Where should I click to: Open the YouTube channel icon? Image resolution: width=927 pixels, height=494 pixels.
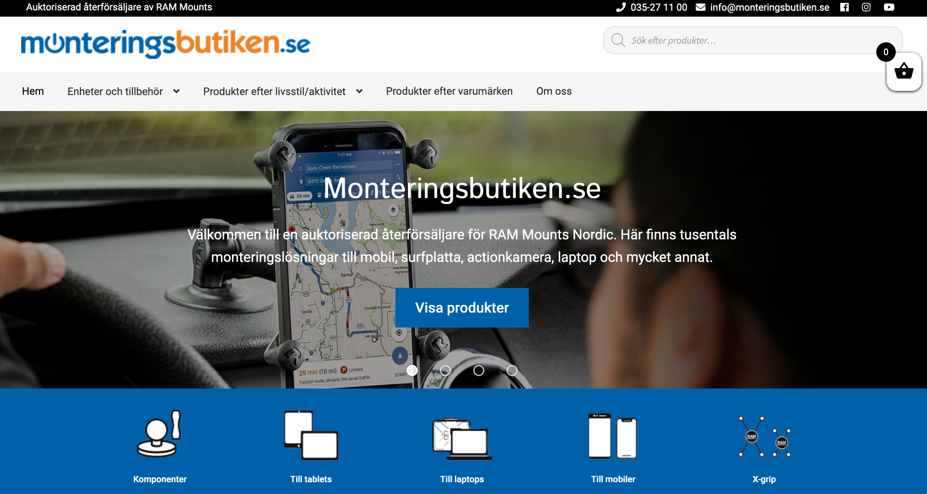pyautogui.click(x=889, y=7)
